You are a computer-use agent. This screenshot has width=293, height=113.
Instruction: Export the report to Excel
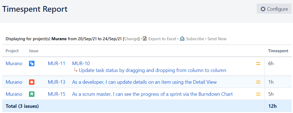pos(162,39)
